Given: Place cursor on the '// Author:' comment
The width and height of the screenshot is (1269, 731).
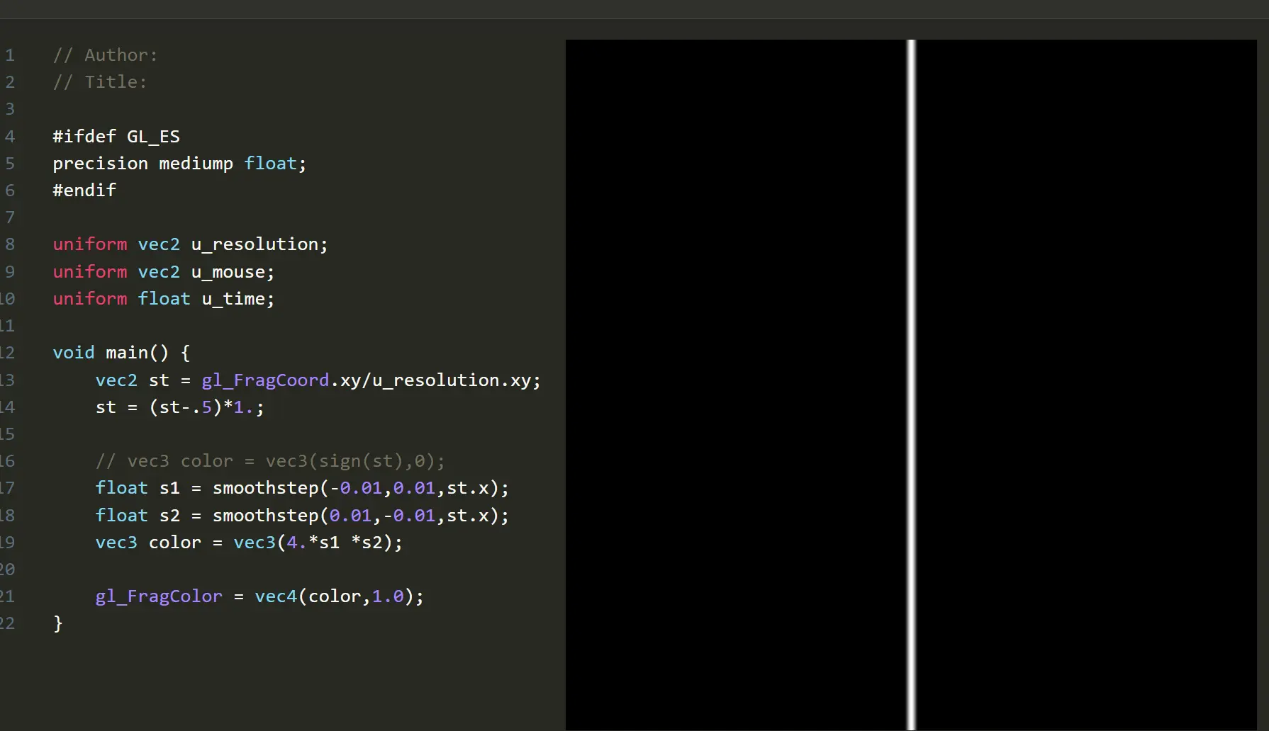Looking at the screenshot, I should pos(105,55).
